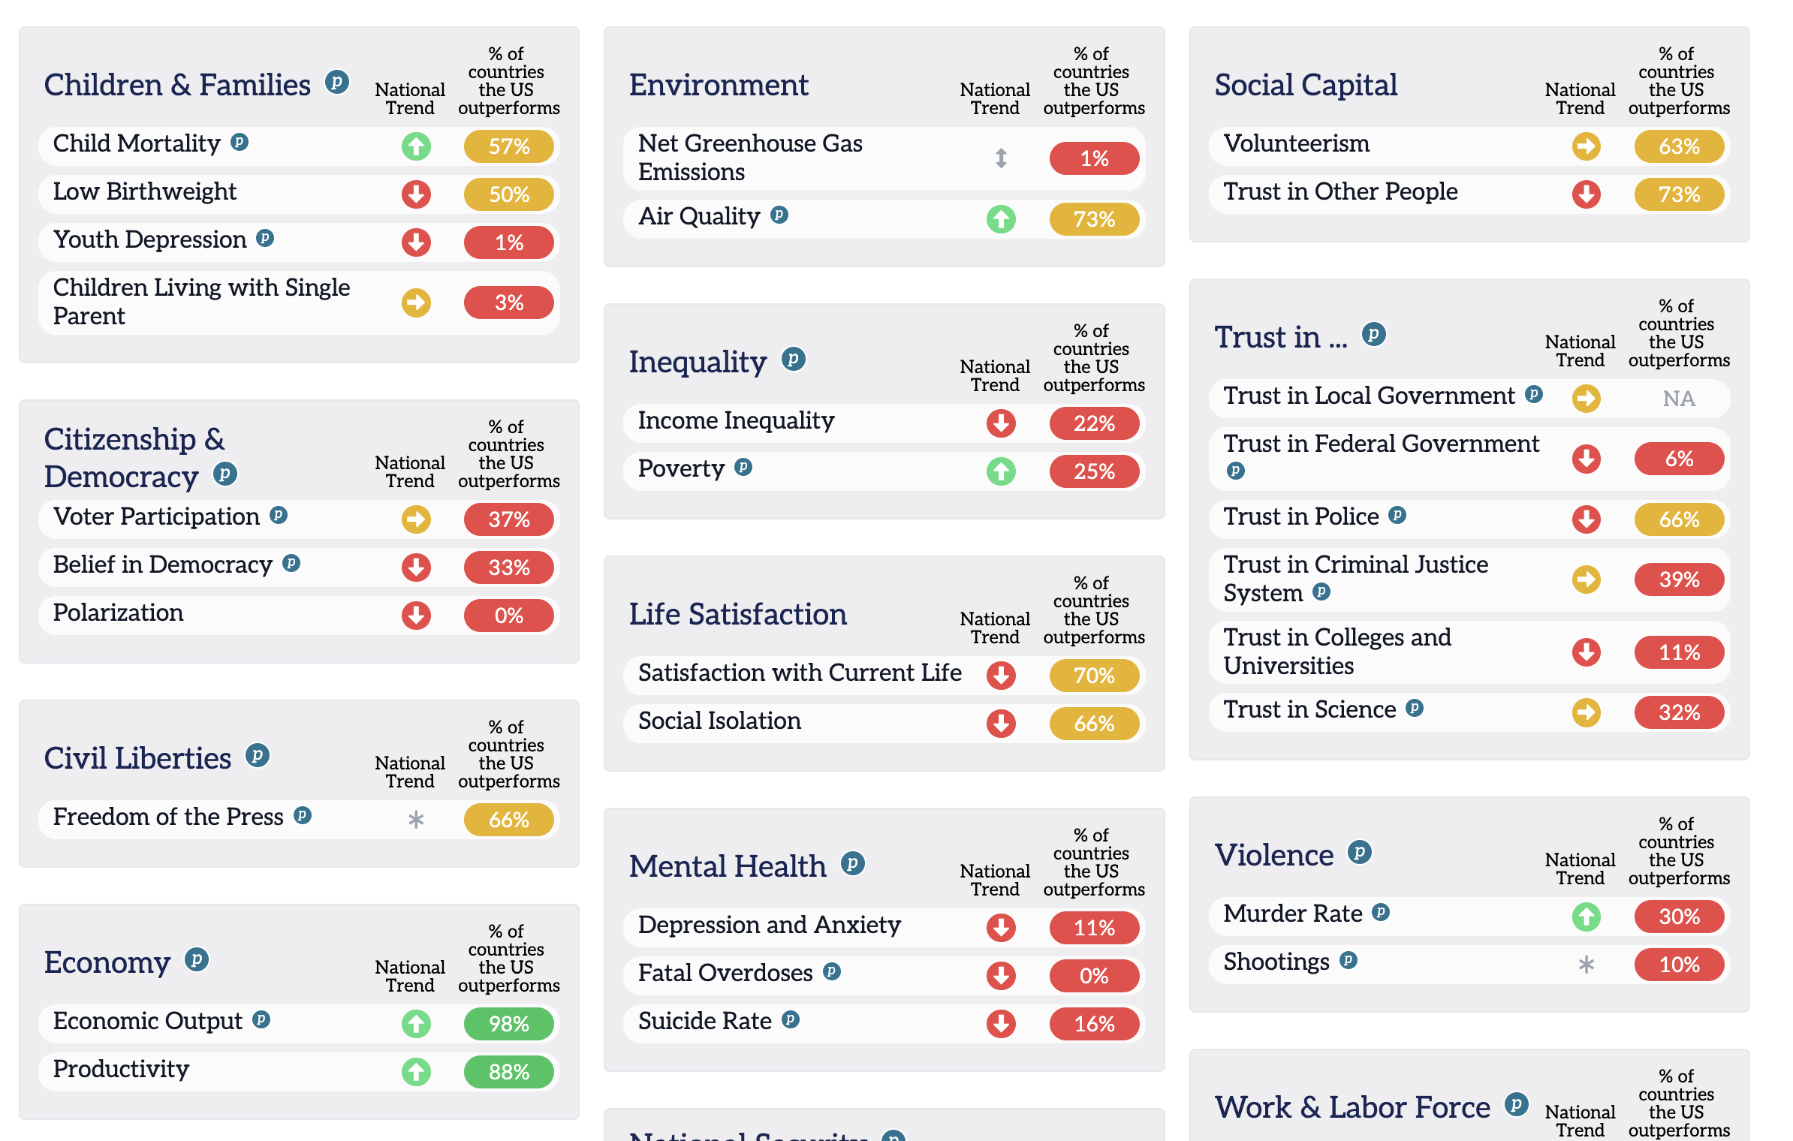Click the Mental Health category heading

pos(727,866)
